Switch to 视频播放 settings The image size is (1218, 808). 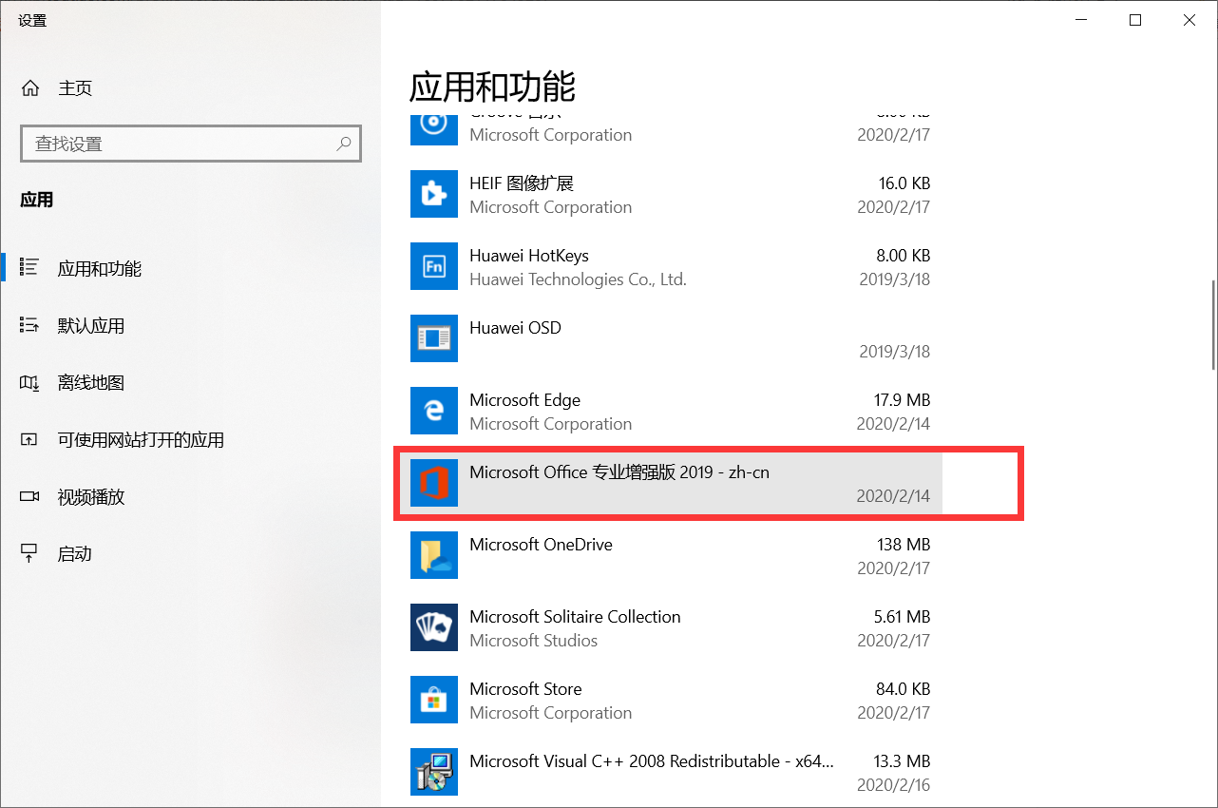coord(190,497)
